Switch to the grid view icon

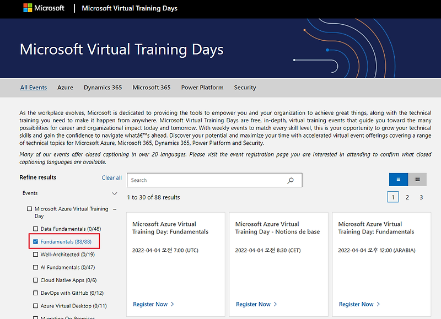(x=417, y=179)
